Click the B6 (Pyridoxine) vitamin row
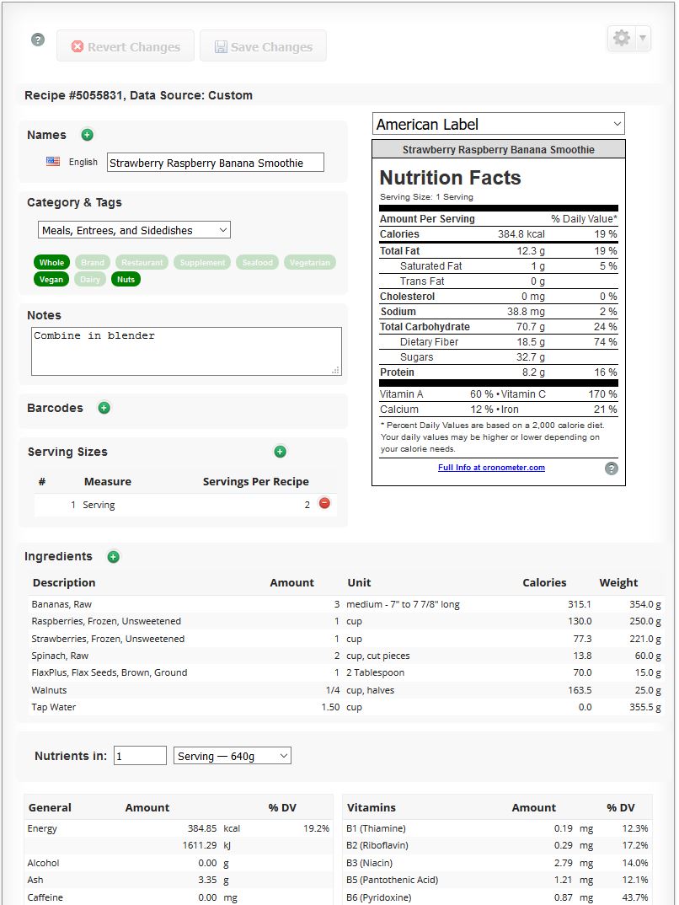 497,897
